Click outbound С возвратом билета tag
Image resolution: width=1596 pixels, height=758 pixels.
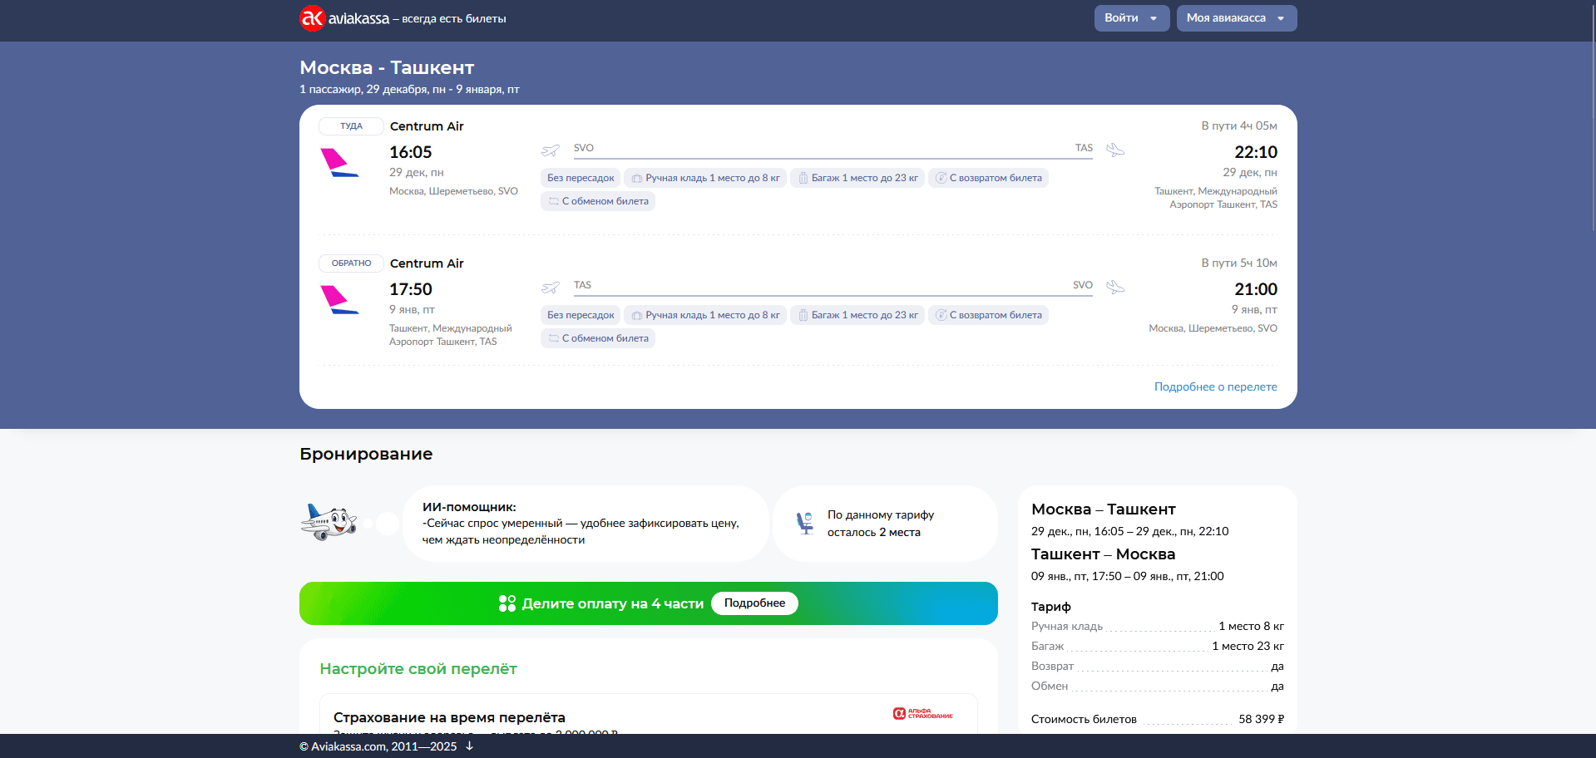point(988,178)
